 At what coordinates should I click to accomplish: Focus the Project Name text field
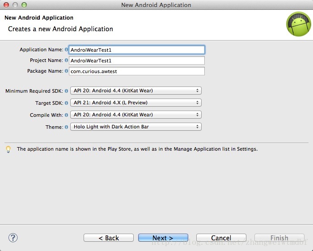pyautogui.click(x=137, y=60)
